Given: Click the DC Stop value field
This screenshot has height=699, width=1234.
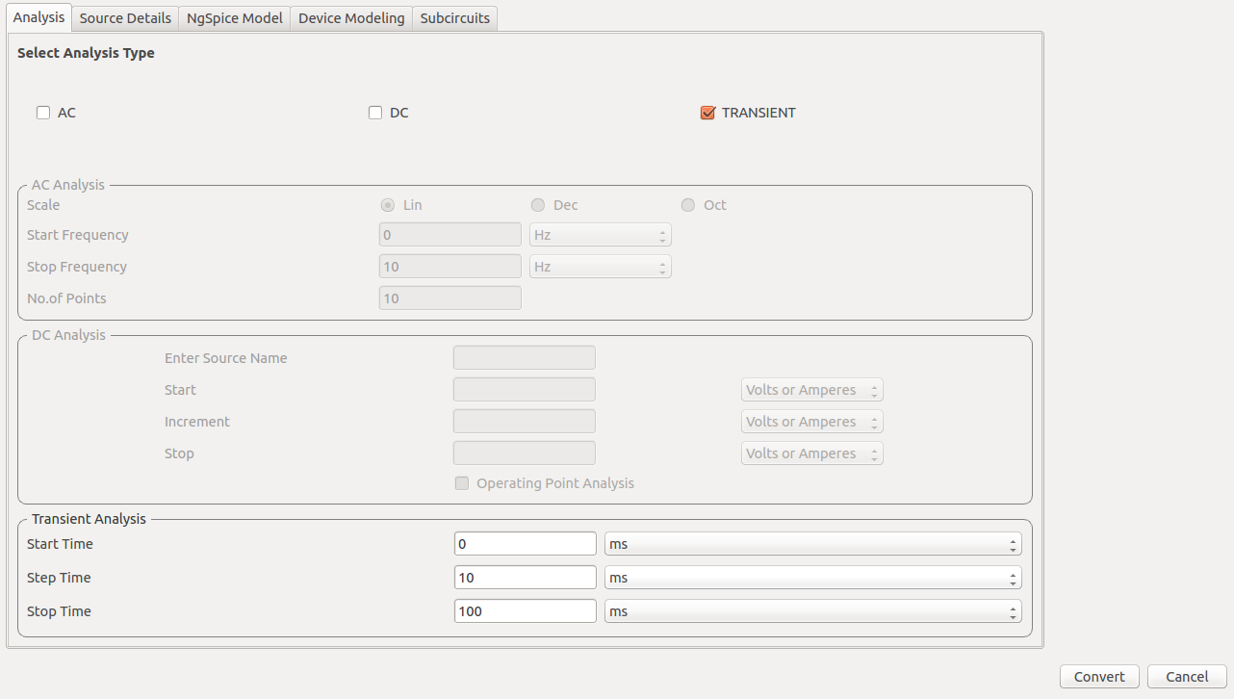Looking at the screenshot, I should 525,453.
